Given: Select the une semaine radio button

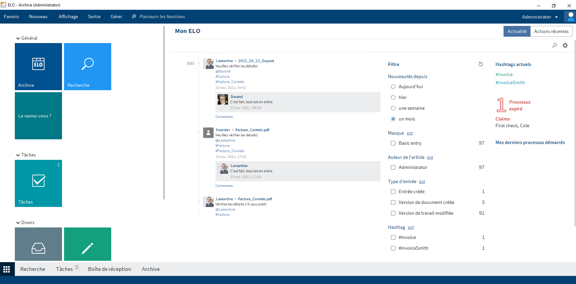Looking at the screenshot, I should (393, 108).
